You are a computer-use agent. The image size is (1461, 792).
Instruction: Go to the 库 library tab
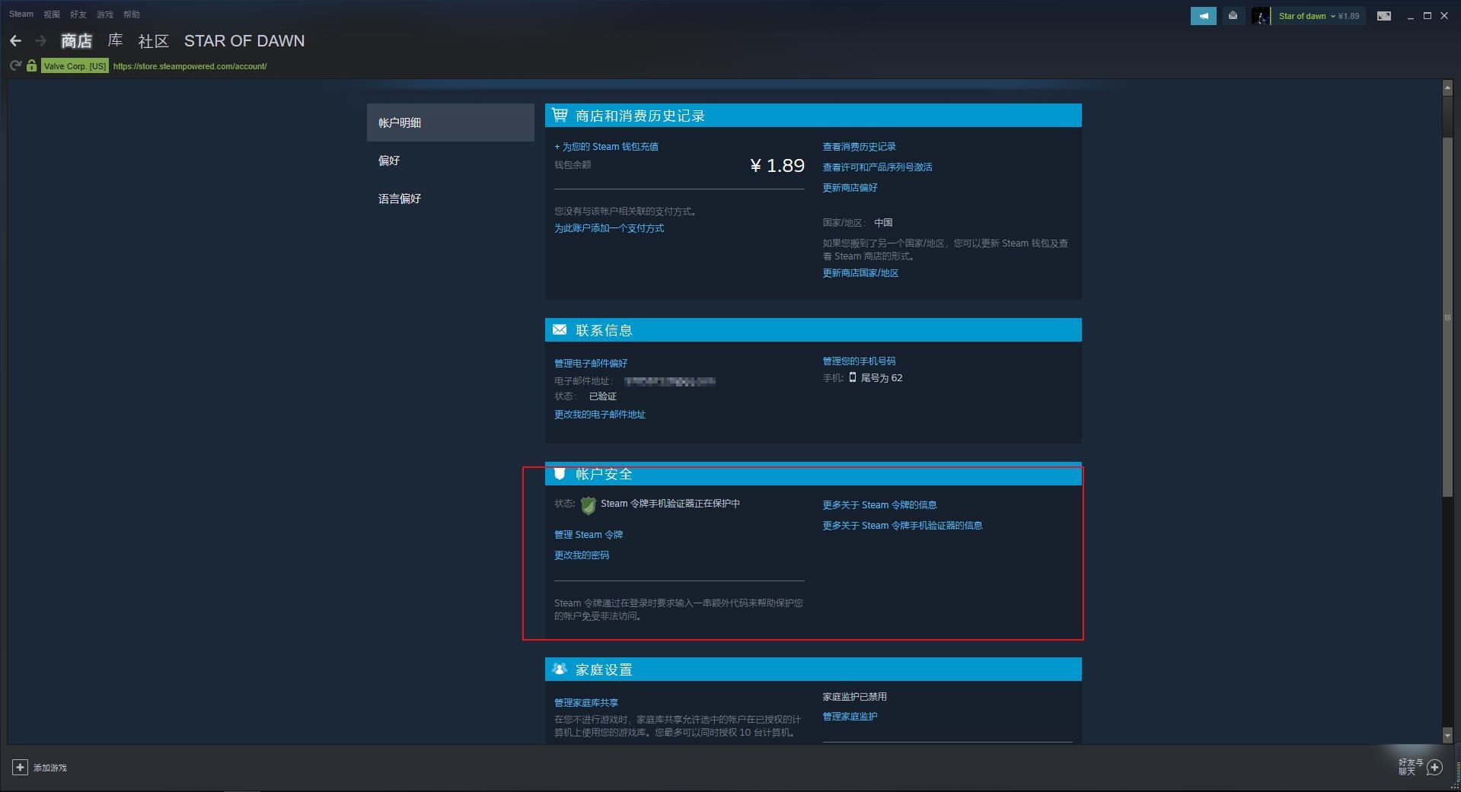point(115,41)
